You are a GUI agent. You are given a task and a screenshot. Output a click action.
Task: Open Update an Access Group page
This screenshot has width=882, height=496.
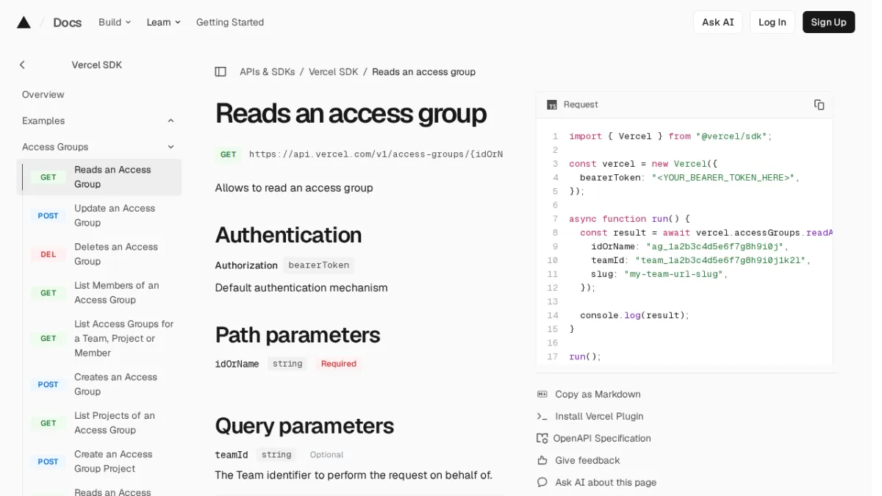click(x=115, y=215)
